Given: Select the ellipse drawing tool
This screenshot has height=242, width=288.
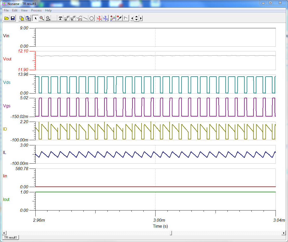Looking at the screenshot, I should [91, 18].
